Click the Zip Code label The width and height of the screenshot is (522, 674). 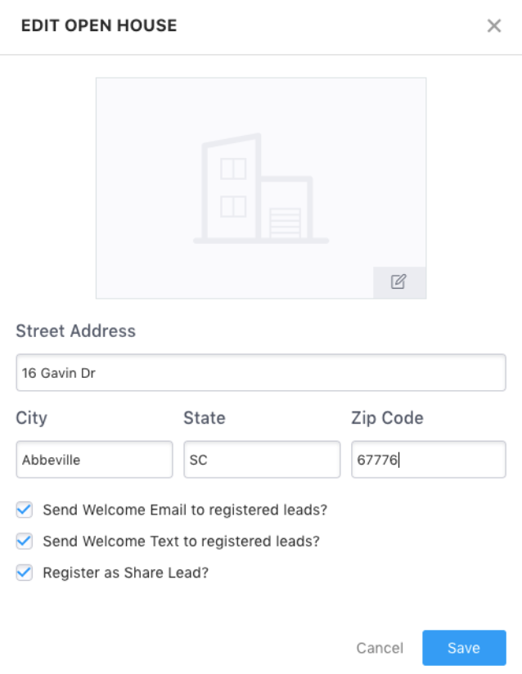388,418
